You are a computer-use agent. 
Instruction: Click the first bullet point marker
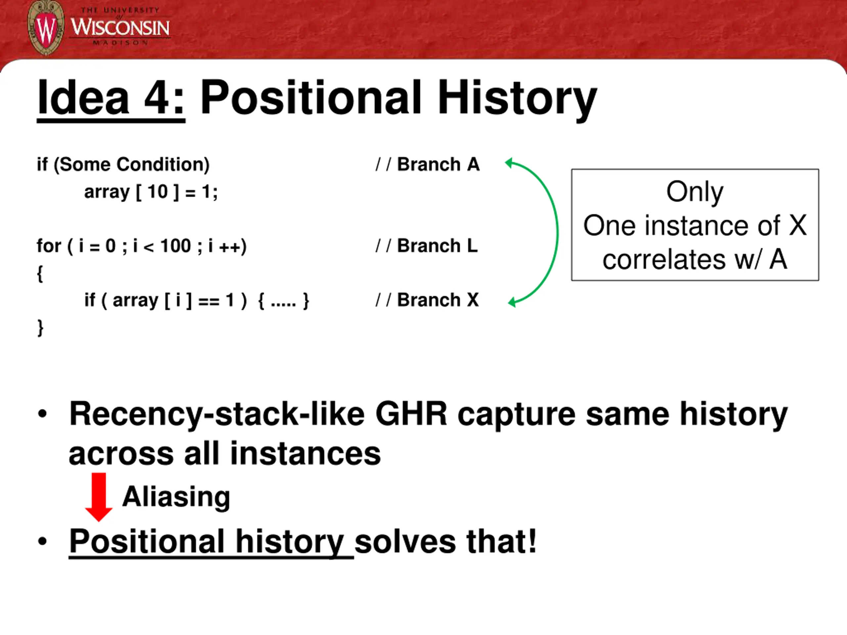(42, 414)
